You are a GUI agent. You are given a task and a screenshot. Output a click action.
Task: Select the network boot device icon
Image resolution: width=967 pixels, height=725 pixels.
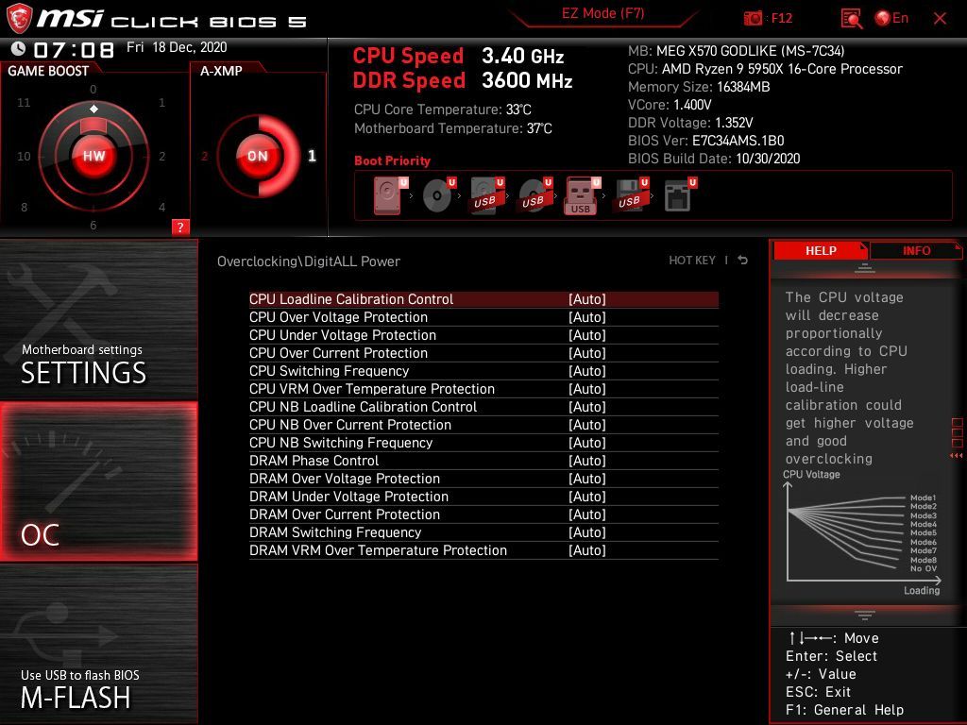[680, 195]
